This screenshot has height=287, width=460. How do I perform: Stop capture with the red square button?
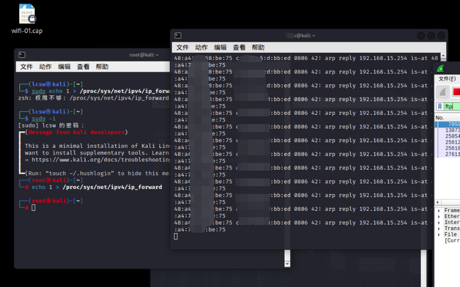(x=456, y=92)
